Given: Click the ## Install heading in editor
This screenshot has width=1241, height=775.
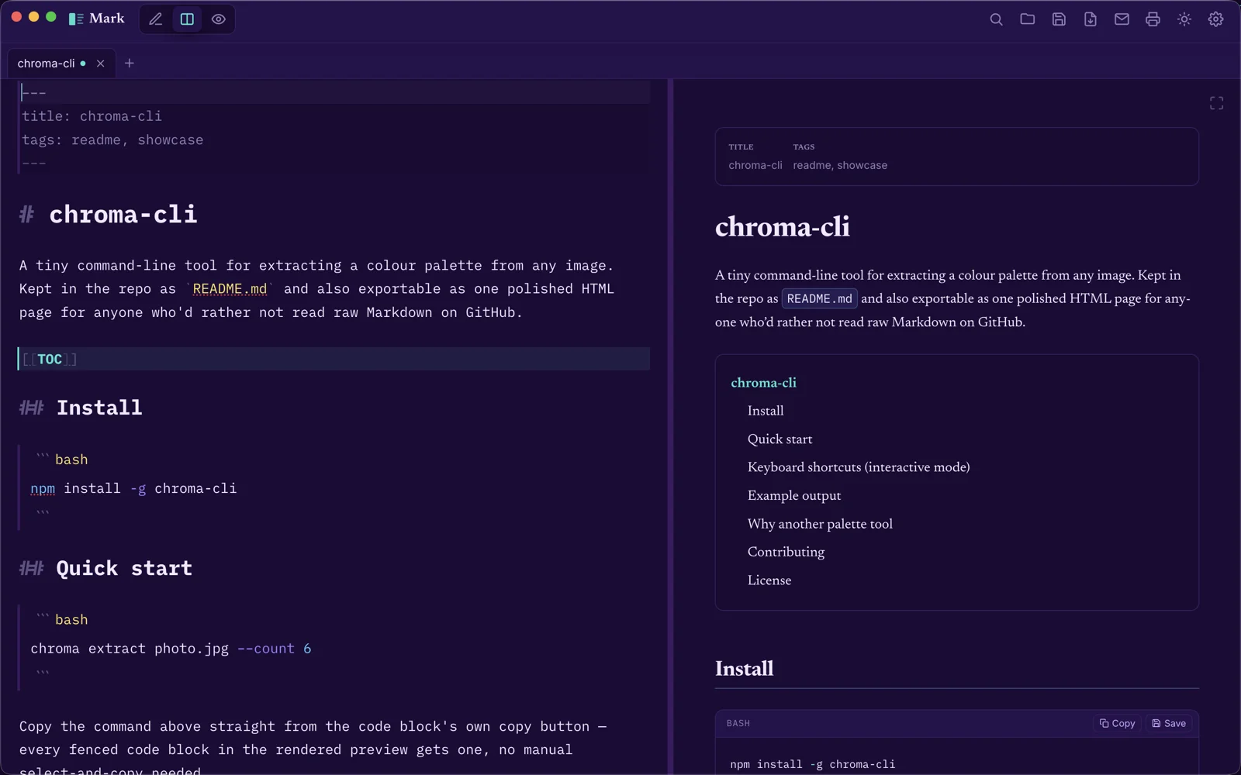Looking at the screenshot, I should click(81, 408).
